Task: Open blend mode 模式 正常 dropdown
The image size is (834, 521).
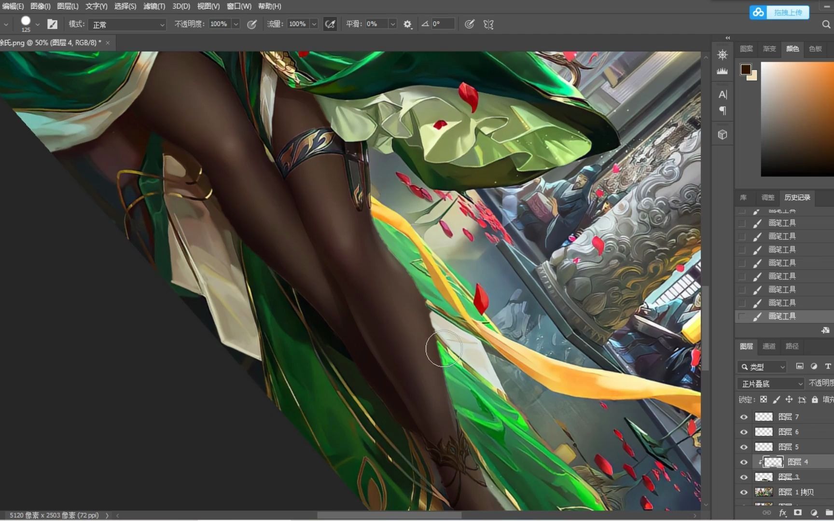Action: coord(127,24)
